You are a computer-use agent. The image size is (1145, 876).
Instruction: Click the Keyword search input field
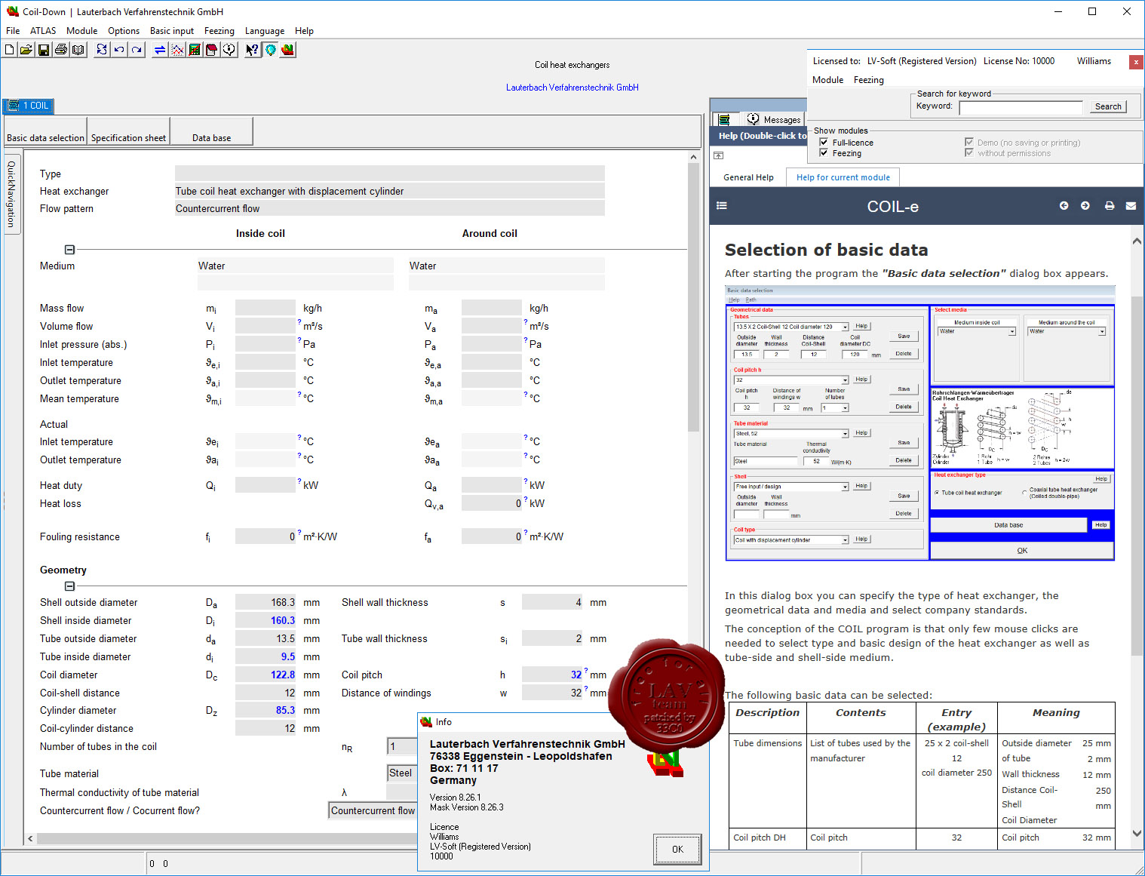[1021, 107]
